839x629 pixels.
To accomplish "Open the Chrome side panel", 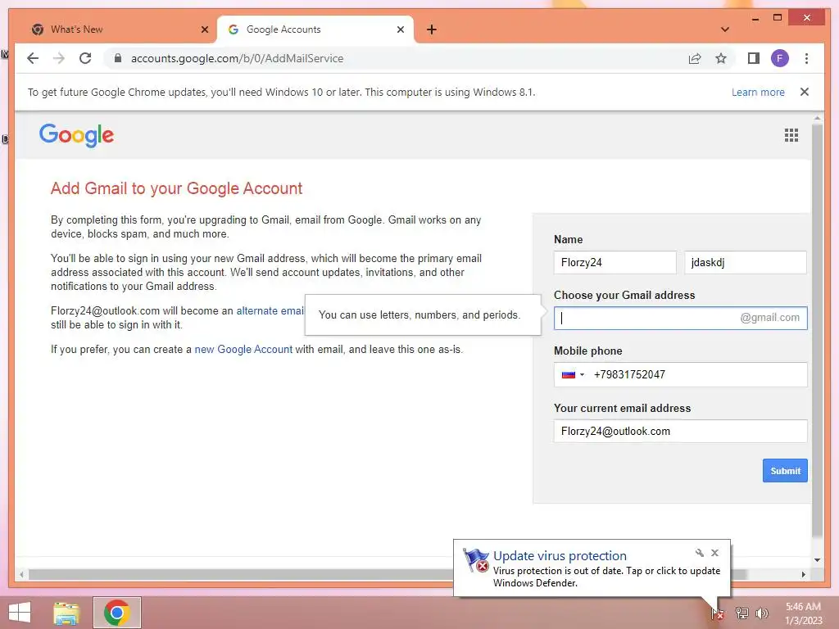I will click(x=754, y=58).
